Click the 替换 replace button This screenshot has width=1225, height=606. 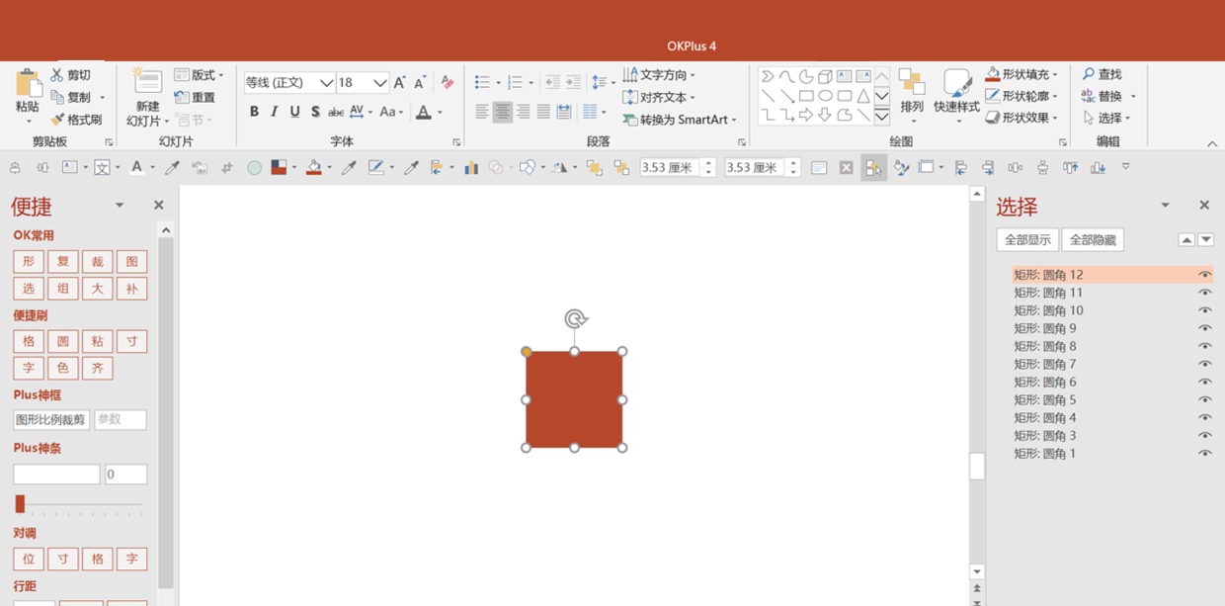coord(1108,96)
